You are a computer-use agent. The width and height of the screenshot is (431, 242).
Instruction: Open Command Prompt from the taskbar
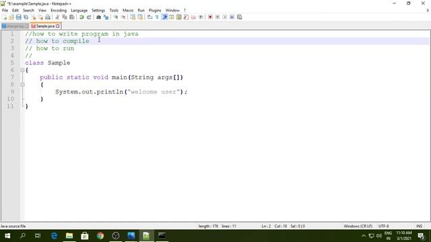[162, 236]
